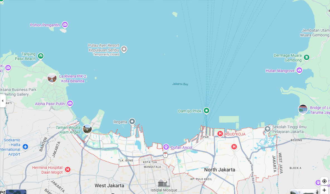Click the West Jakarta district label
The width and height of the screenshot is (330, 194).
110,186
